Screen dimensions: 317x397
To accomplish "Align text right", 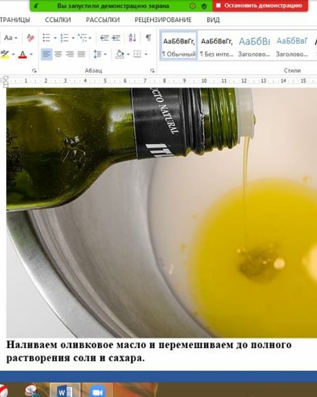I will (x=70, y=54).
